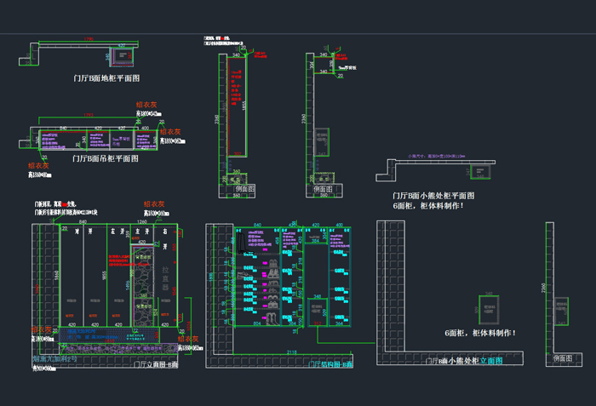Select the small cabinet box in floor cabinet plan
This screenshot has width=596, height=406.
123,56
